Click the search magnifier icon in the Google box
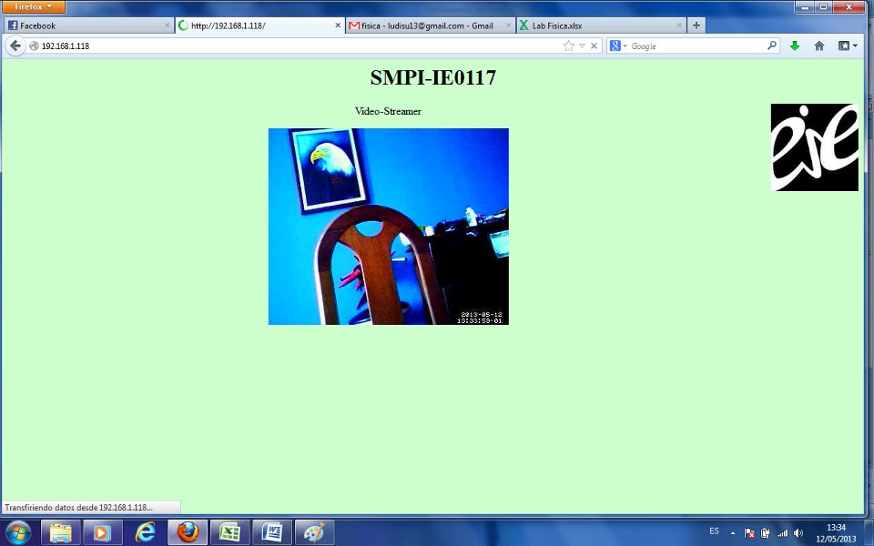874x546 pixels. pos(772,45)
